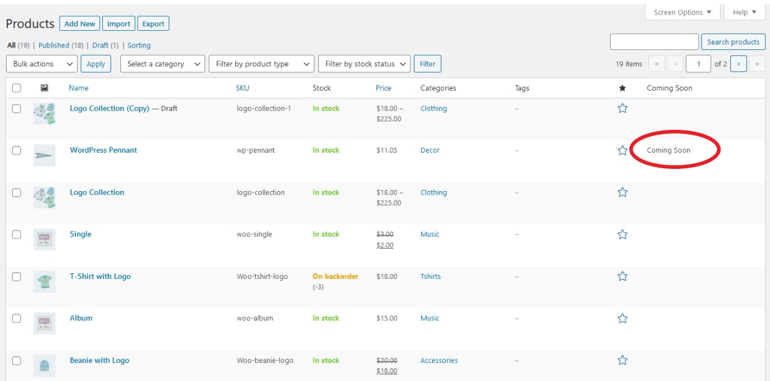Select the WordPress Pennant checkbox
This screenshot has width=770, height=381.
click(x=16, y=151)
